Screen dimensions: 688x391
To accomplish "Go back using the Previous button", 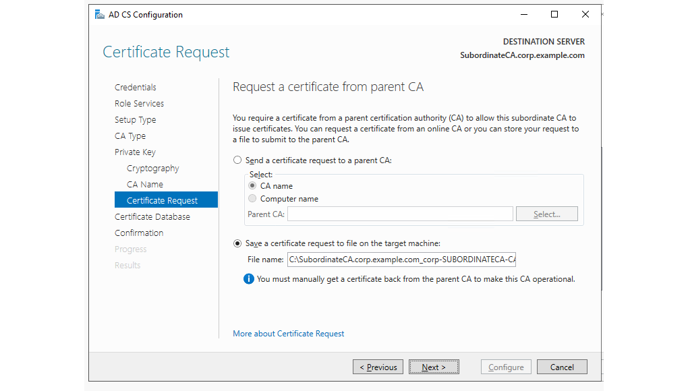I will coord(378,367).
